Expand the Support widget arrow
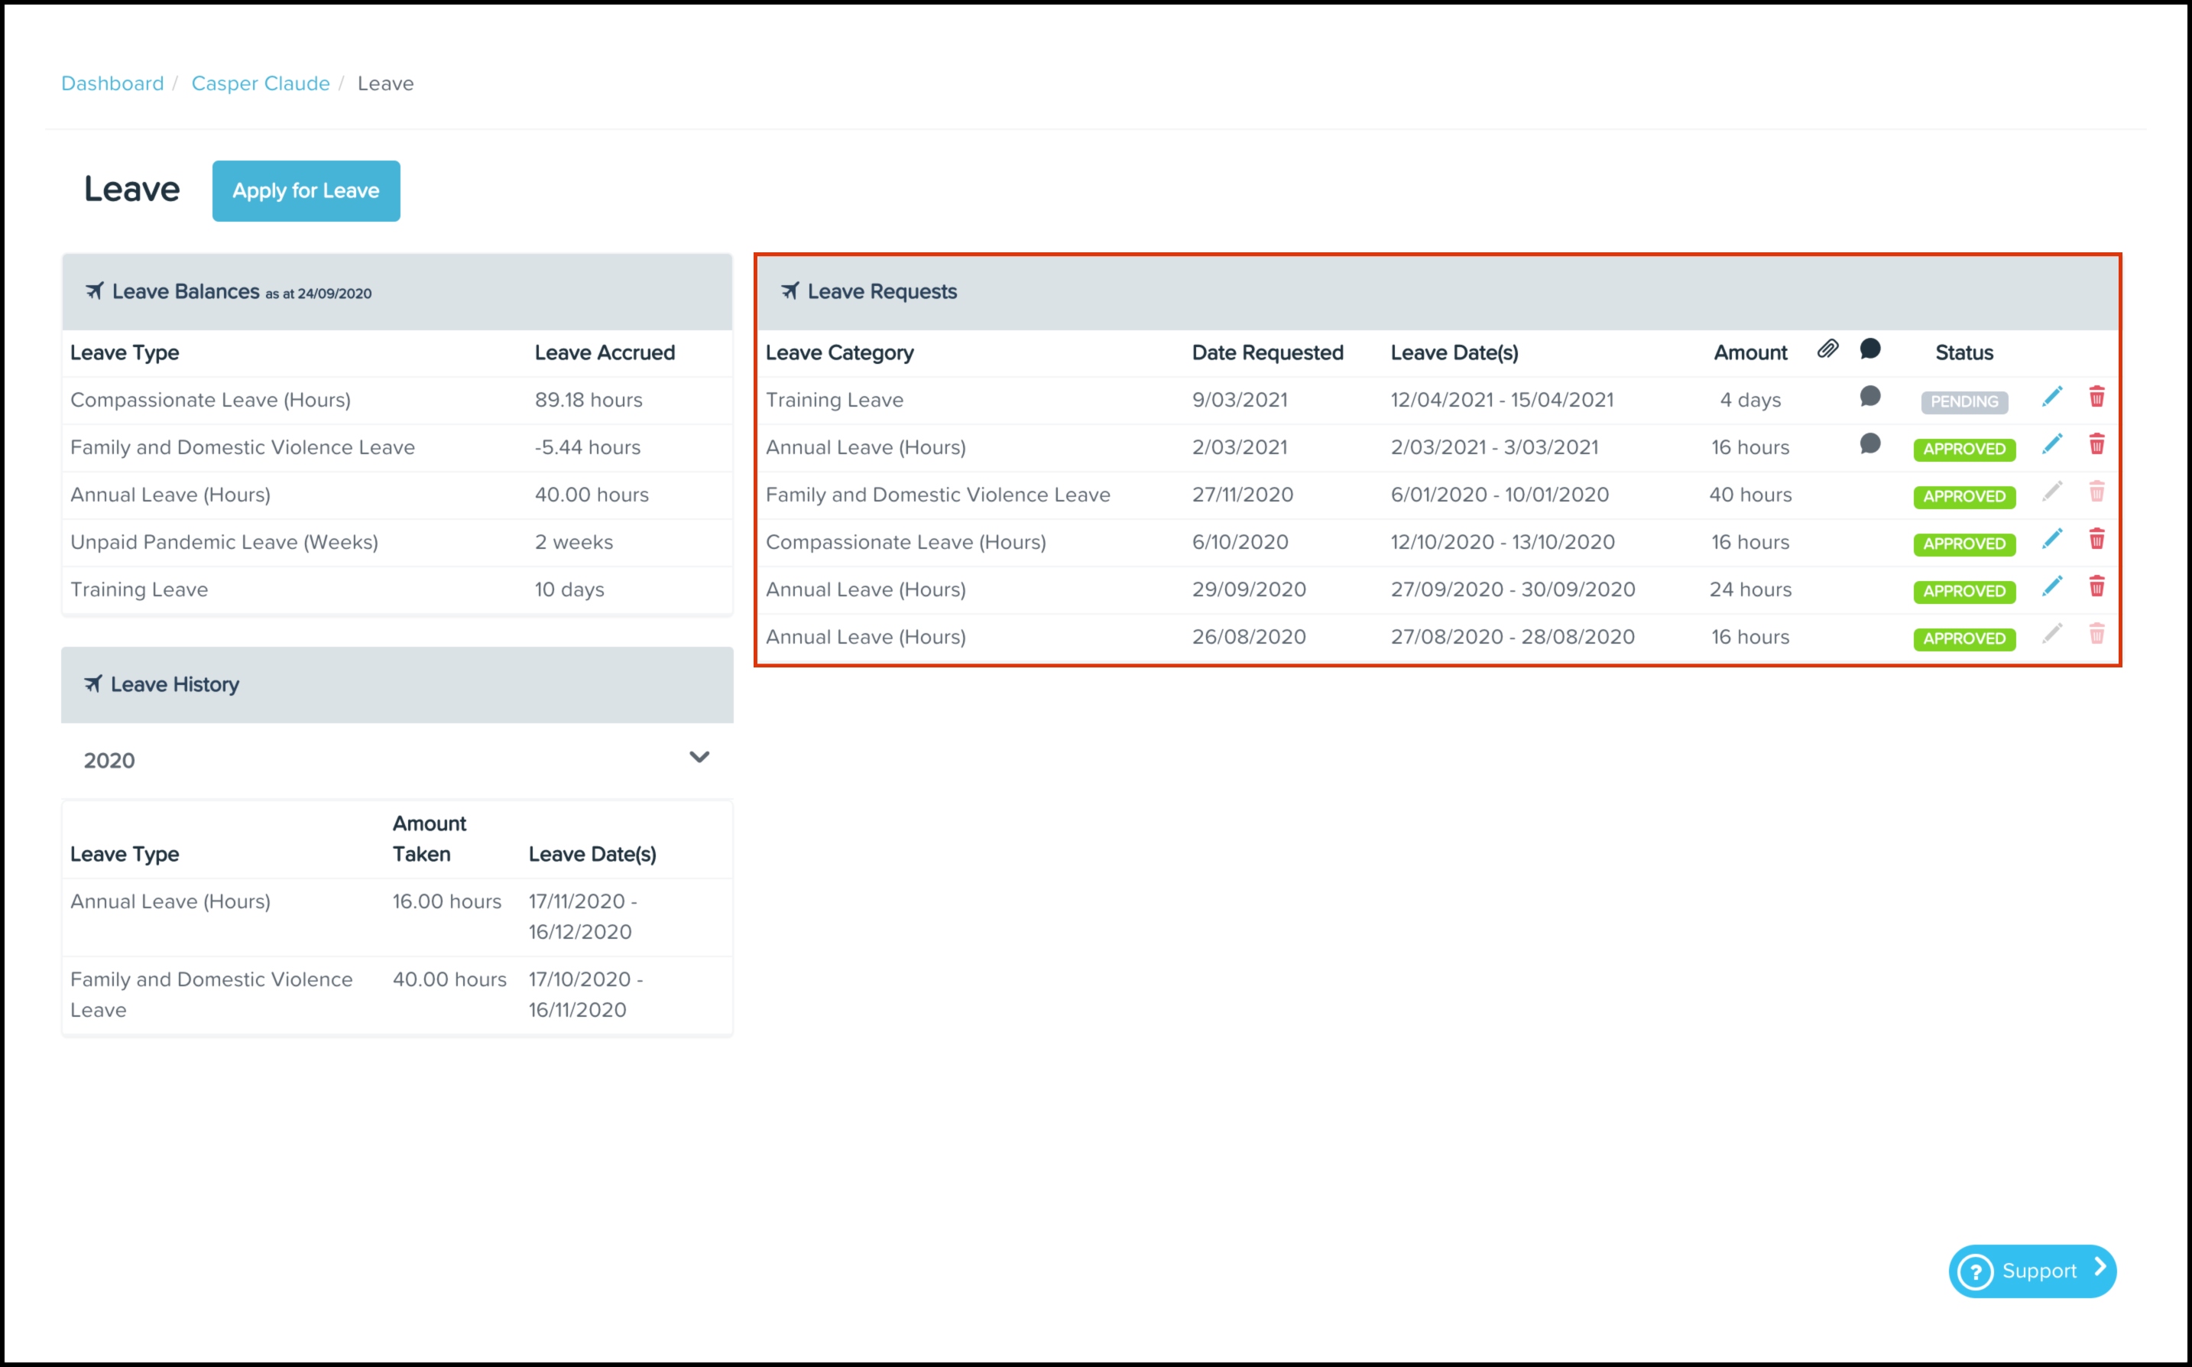Screen dimensions: 2192x1367 tap(2100, 1268)
